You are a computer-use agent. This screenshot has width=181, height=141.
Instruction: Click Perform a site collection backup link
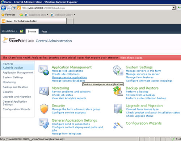click(x=146, y=98)
